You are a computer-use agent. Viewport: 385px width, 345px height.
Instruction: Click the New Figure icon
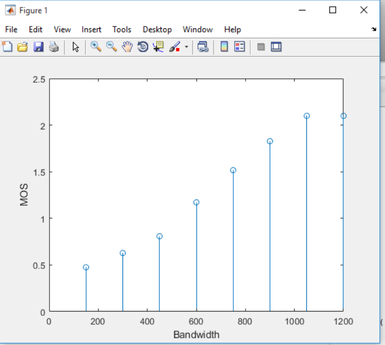coord(7,47)
